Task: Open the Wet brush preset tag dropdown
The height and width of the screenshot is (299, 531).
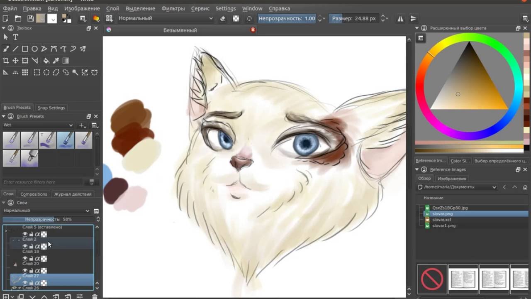Action: tap(38, 125)
